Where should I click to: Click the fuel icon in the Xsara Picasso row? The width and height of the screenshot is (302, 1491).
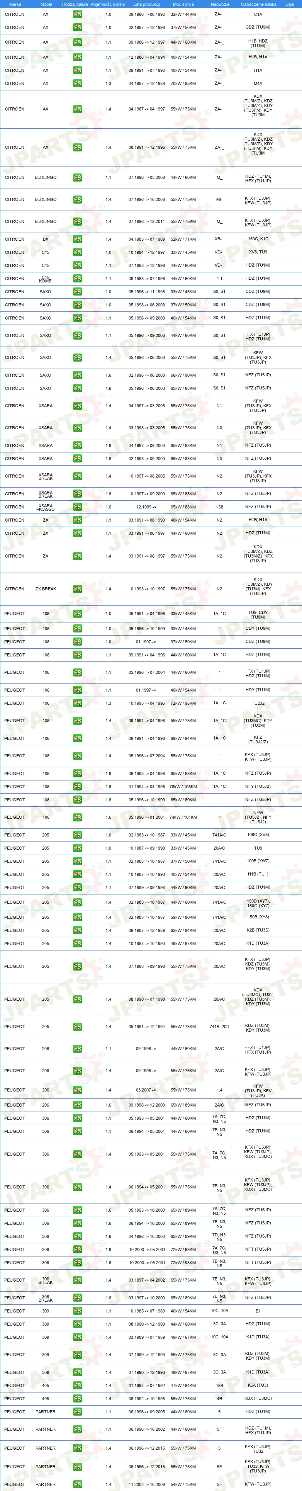coord(77,507)
